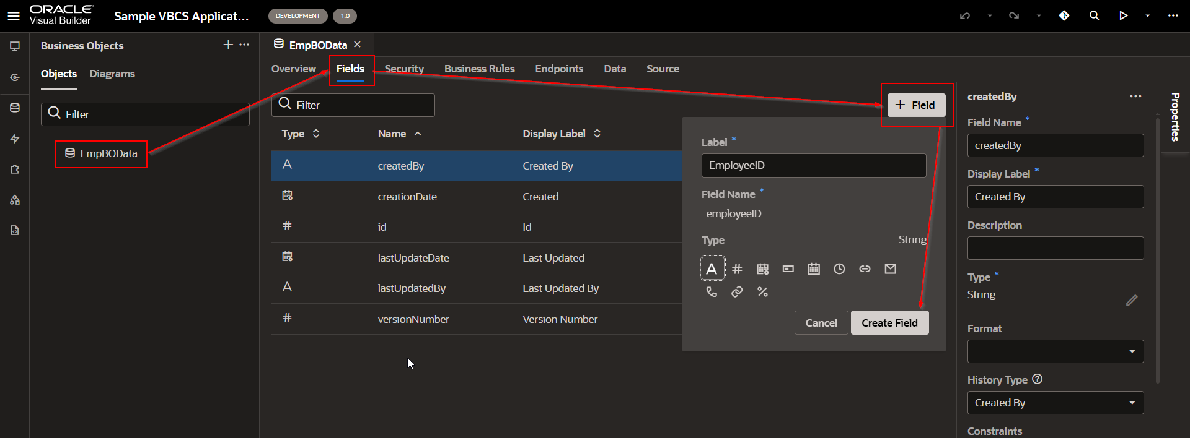This screenshot has height=438, width=1190.
Task: Switch to the Fields tab
Action: pos(350,69)
